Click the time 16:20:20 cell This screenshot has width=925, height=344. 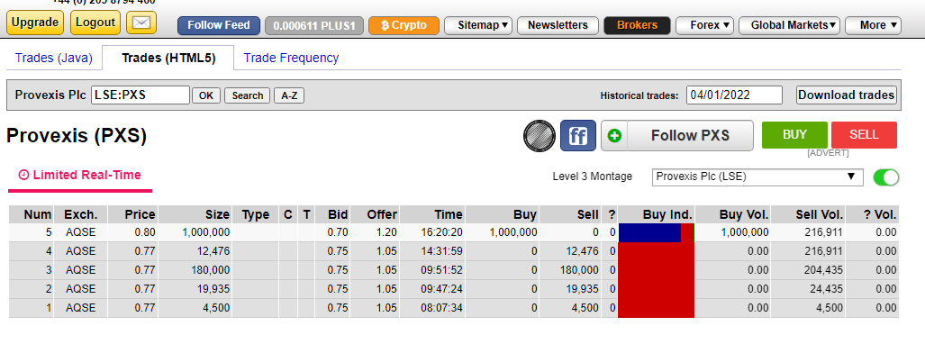point(431,232)
